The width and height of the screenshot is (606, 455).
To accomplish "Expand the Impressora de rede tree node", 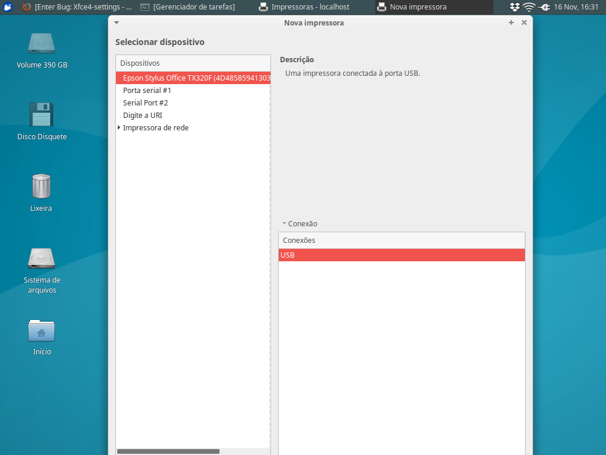I will tap(119, 128).
